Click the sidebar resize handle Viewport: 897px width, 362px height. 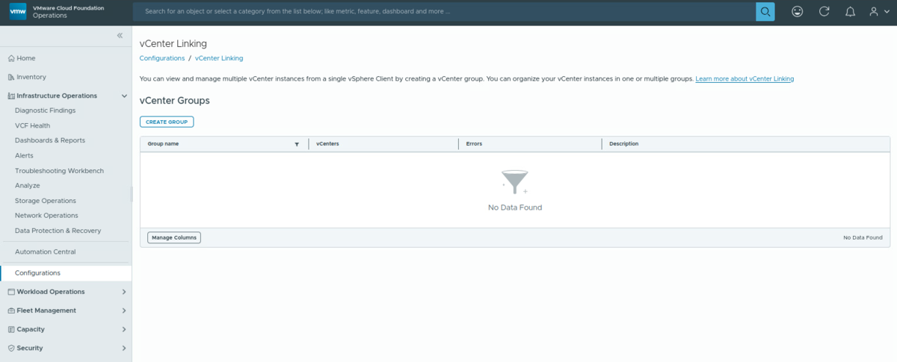[x=132, y=194]
